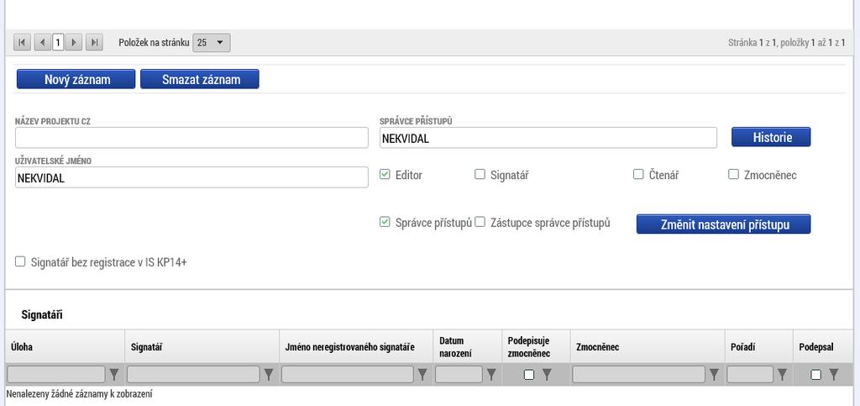Go to previous page arrow
Viewport: 860px width, 406px height.
tap(42, 42)
